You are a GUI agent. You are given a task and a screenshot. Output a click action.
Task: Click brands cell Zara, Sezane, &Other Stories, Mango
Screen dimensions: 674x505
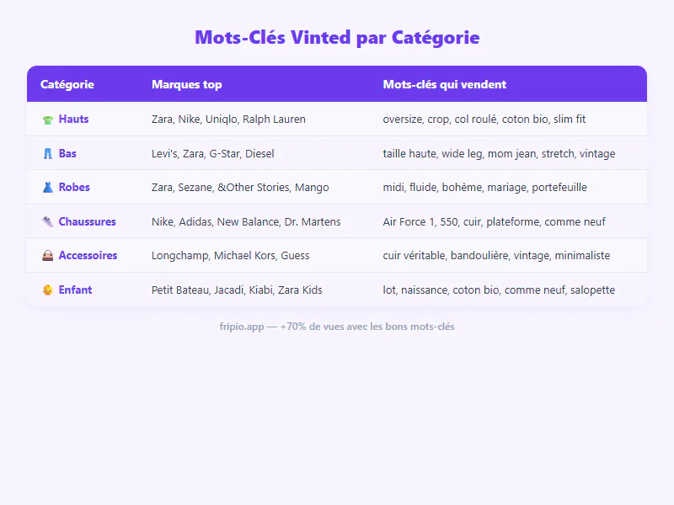point(240,187)
